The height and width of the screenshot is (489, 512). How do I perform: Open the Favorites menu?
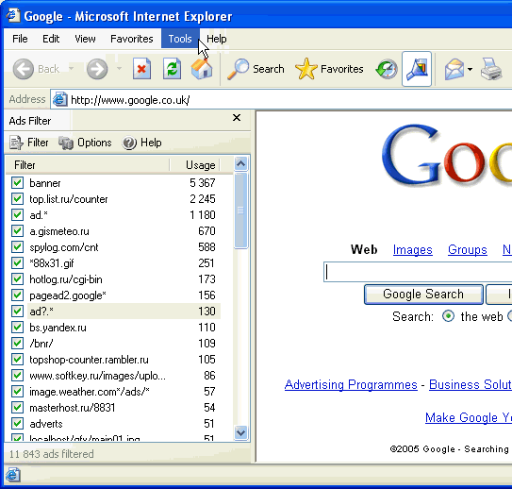pos(132,39)
